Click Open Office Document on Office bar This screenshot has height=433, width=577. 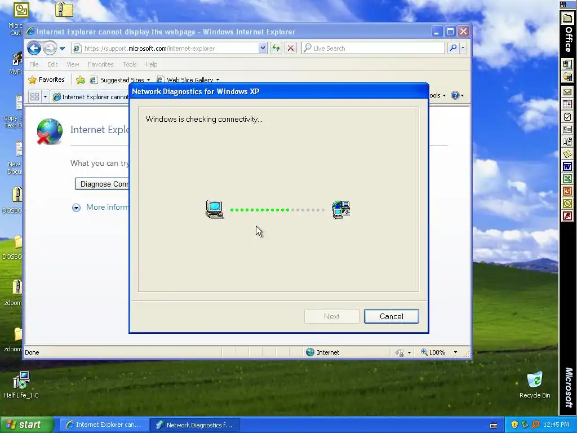567,77
